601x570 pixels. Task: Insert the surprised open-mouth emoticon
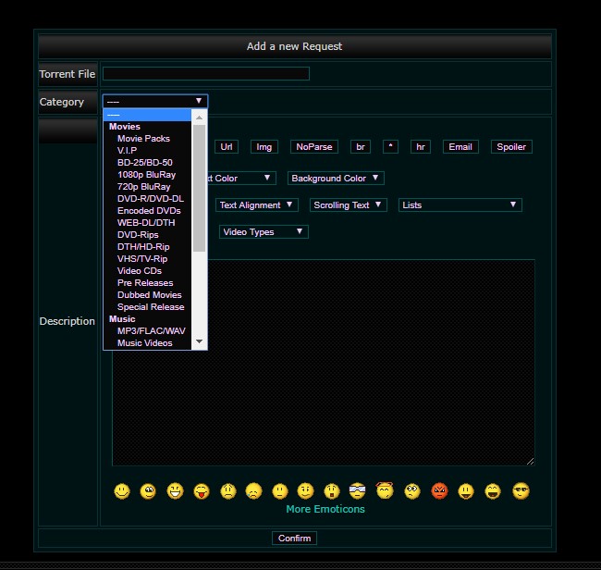tap(332, 491)
